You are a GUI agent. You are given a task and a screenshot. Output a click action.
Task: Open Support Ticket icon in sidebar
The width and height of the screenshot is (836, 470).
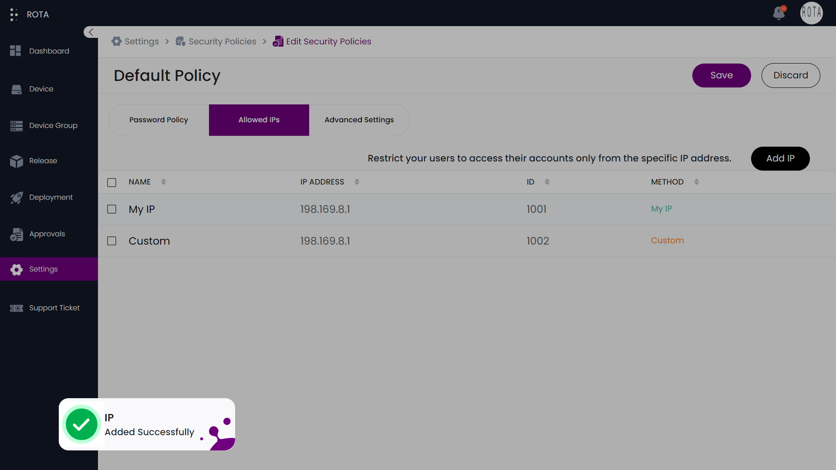[x=17, y=308]
